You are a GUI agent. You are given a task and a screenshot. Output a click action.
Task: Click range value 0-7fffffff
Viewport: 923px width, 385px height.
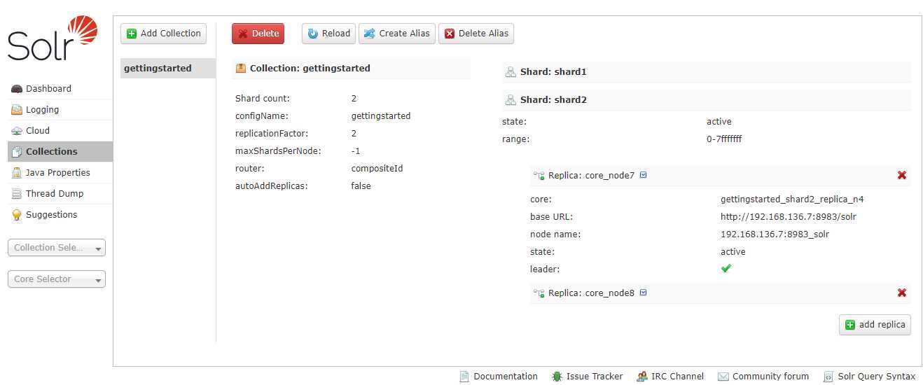pos(724,139)
